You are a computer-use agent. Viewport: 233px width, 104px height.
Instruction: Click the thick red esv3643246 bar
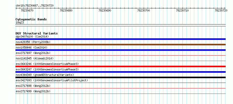tap(120, 66)
